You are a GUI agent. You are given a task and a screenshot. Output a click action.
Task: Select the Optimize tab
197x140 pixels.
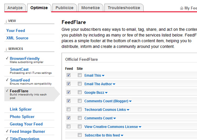[x=39, y=8]
